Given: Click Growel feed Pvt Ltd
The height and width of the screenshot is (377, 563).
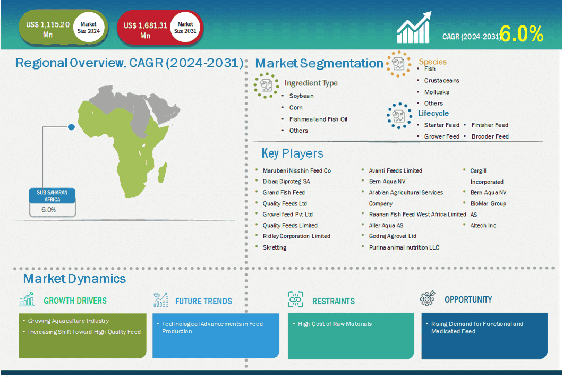Looking at the screenshot, I should 287,215.
